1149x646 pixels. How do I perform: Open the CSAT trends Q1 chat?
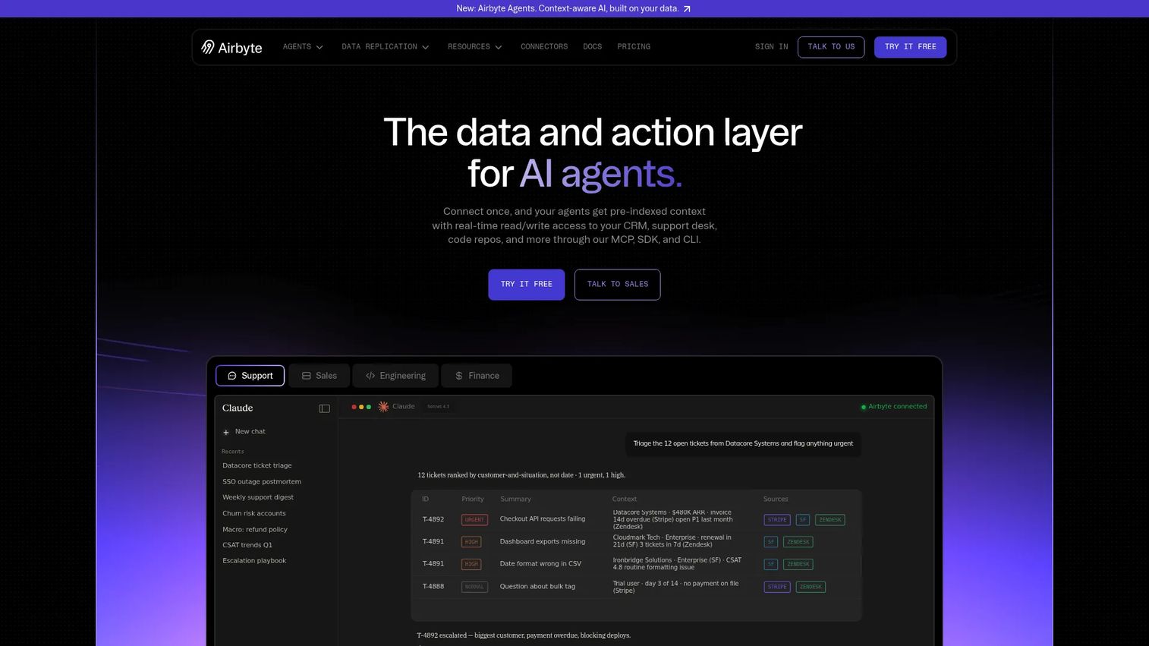coord(247,545)
